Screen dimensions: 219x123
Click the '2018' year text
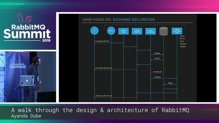[x=46, y=41]
